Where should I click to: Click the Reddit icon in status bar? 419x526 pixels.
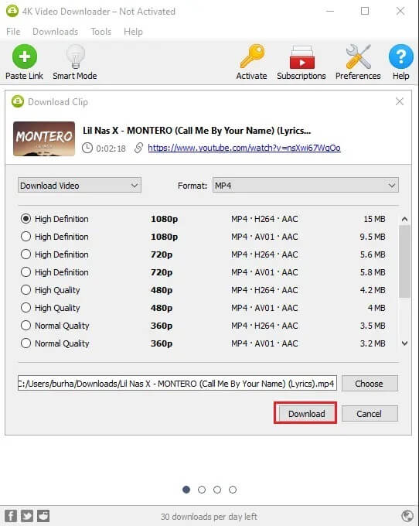(43, 516)
